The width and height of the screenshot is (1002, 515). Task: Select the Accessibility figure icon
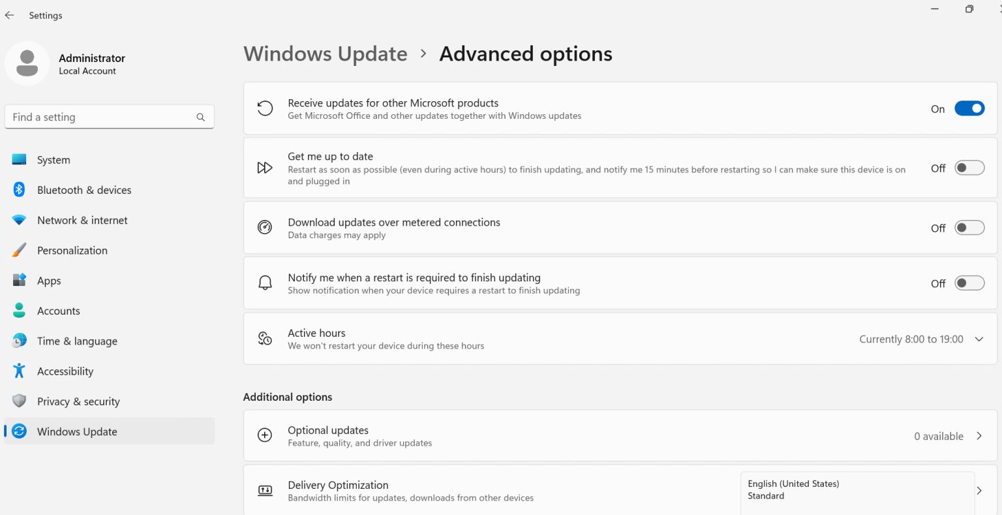pyautogui.click(x=19, y=371)
